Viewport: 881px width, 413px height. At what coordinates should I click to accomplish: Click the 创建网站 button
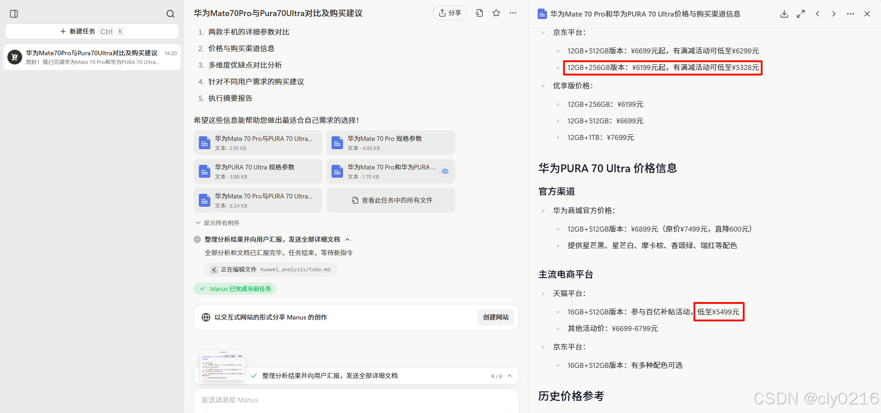click(x=496, y=317)
